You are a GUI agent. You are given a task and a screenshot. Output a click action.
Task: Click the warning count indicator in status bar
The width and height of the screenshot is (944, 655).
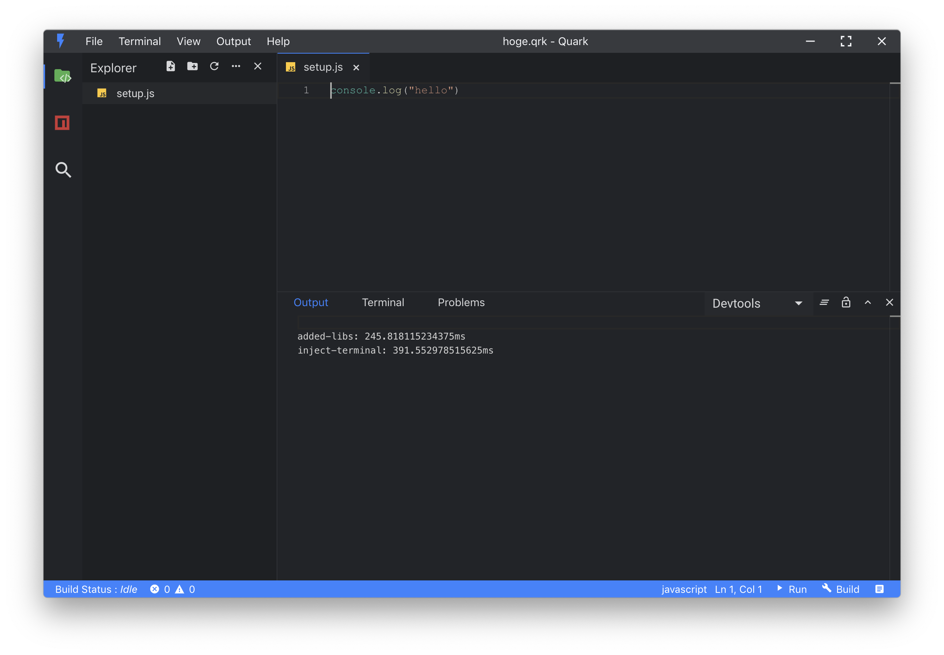(185, 589)
